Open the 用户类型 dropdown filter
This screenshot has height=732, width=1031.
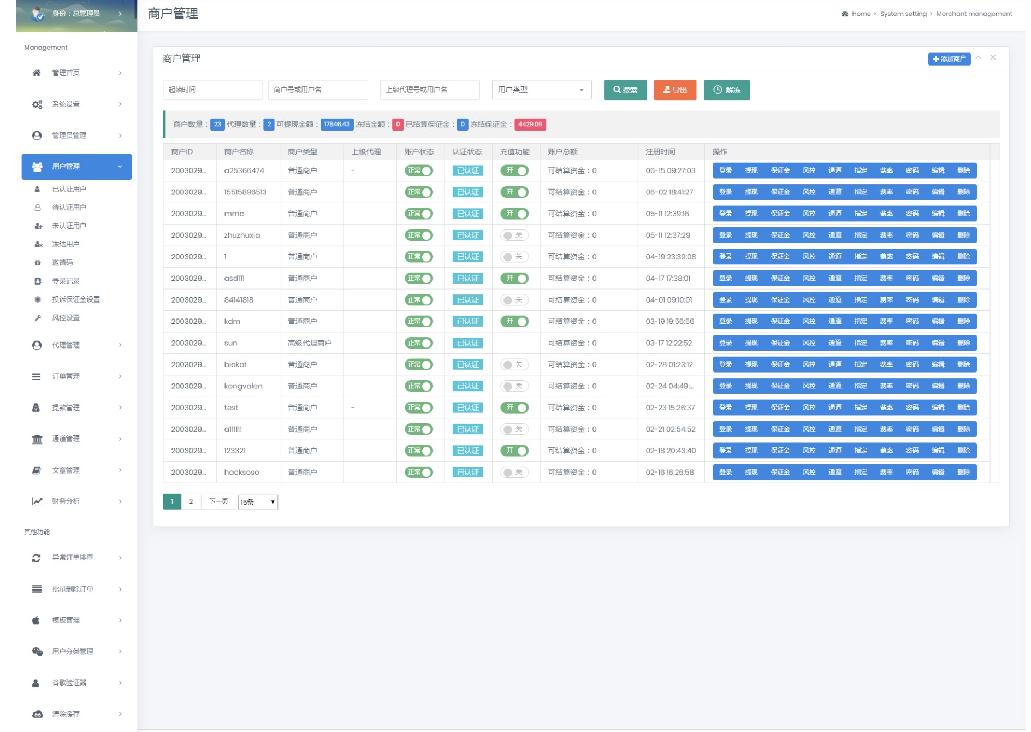pos(542,90)
